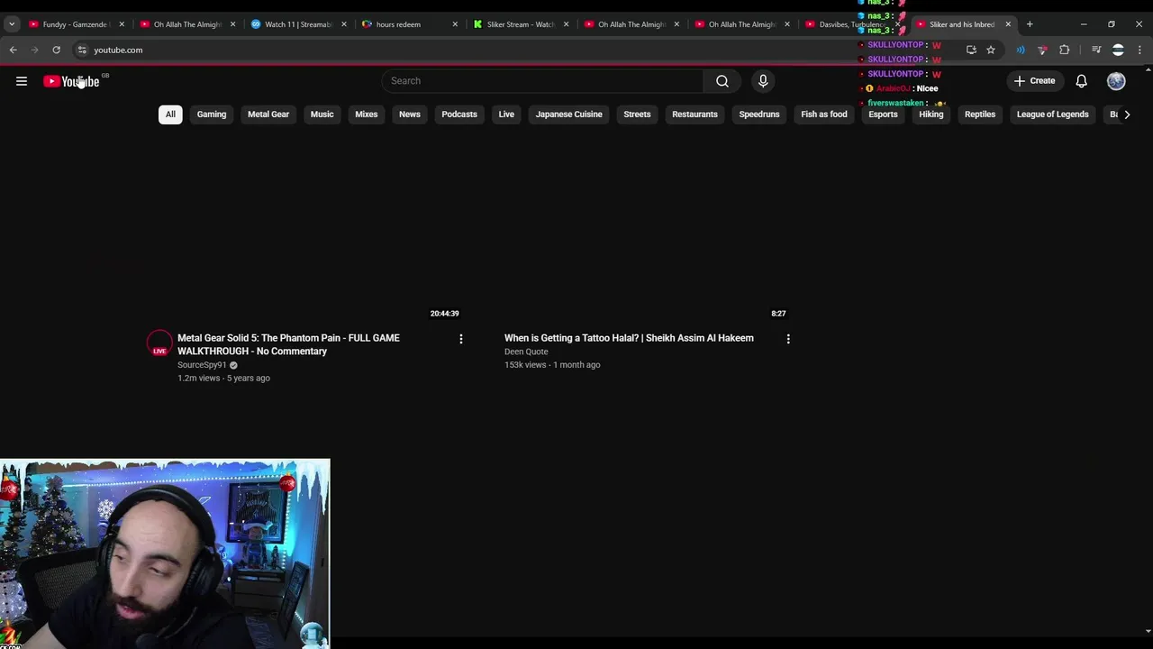
Task: Open the Chrome profile avatar
Action: tap(1118, 50)
